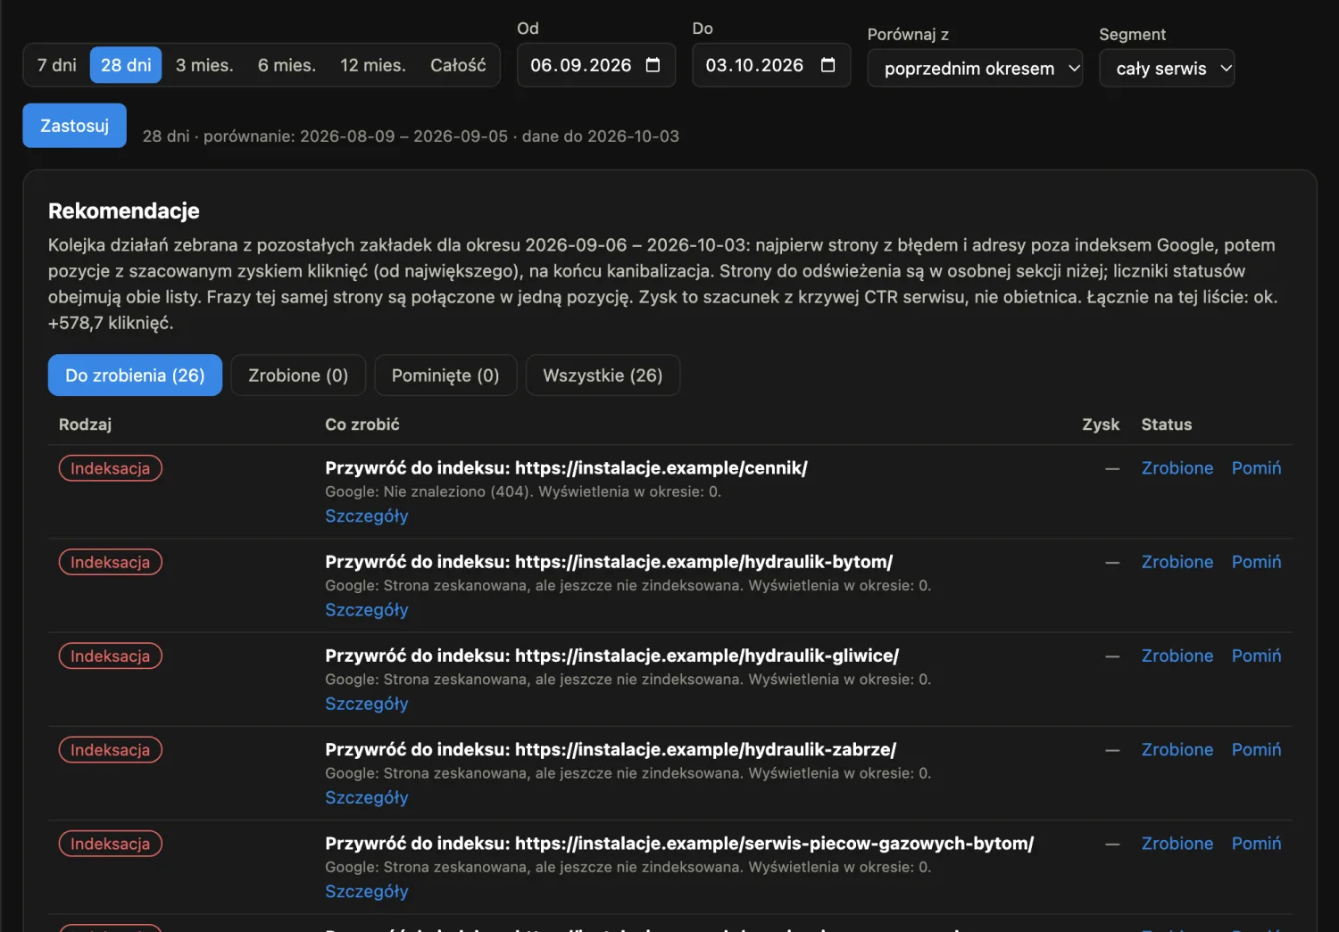The height and width of the screenshot is (932, 1339).
Task: Click the Od date text 06.09.2026
Action: (580, 65)
